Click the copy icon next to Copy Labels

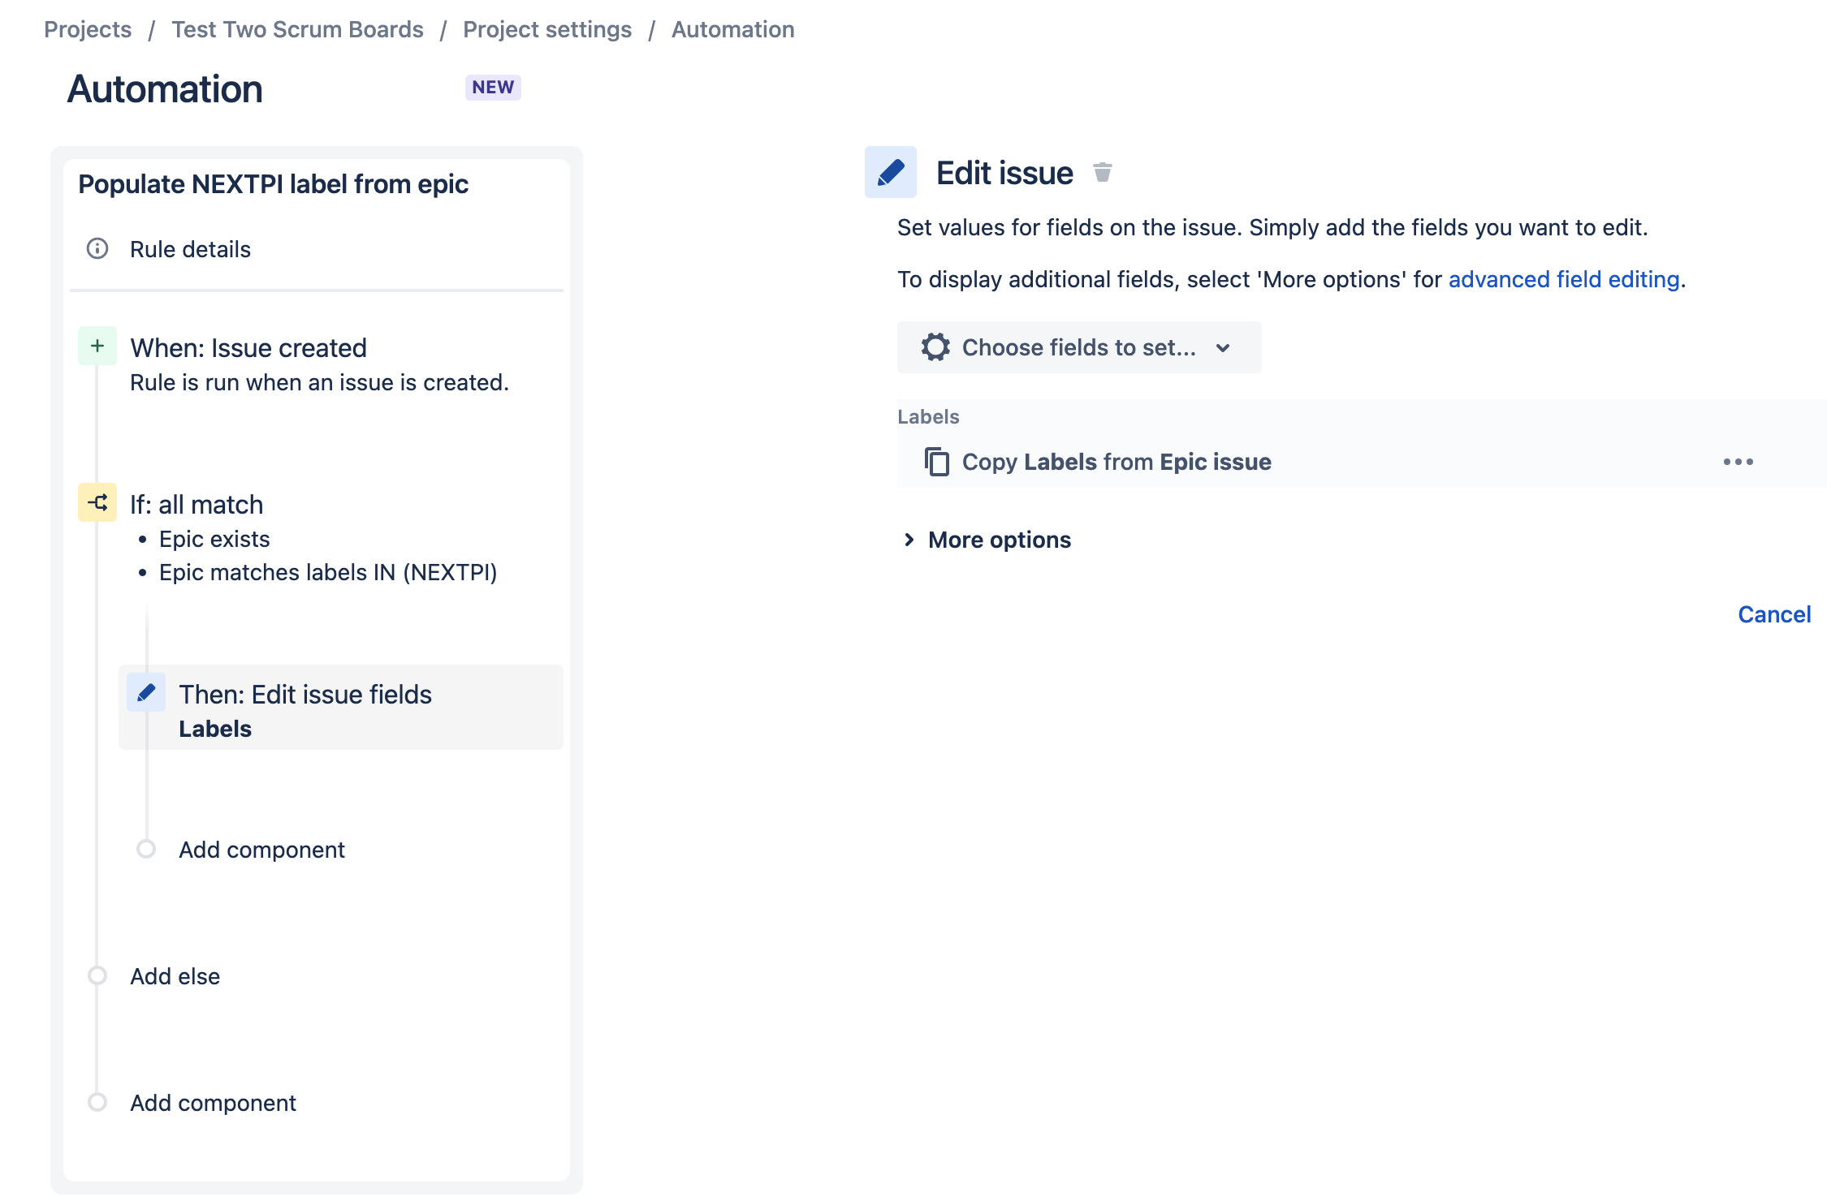point(937,461)
